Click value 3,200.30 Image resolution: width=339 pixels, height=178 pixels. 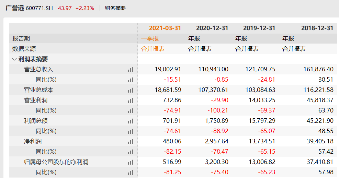click(x=217, y=162)
